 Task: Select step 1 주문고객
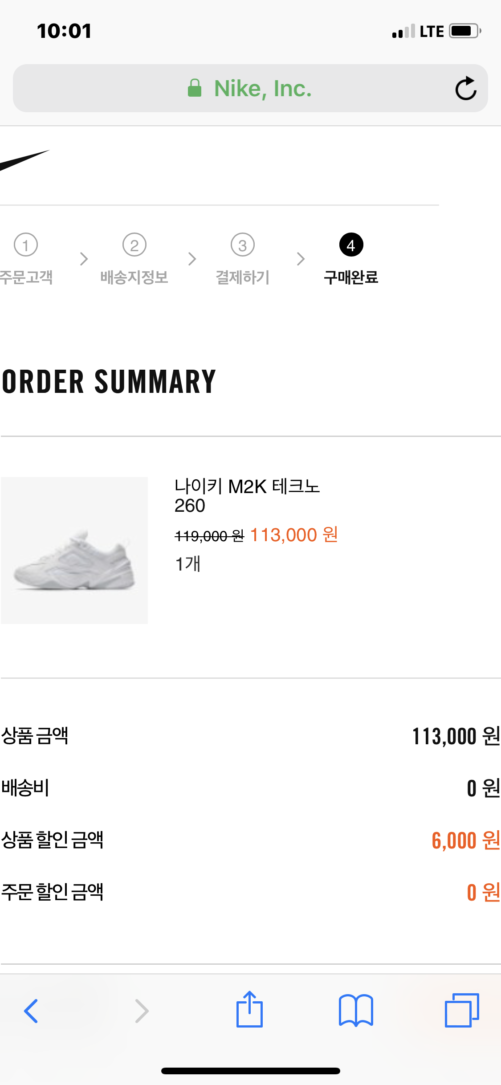[x=26, y=259]
